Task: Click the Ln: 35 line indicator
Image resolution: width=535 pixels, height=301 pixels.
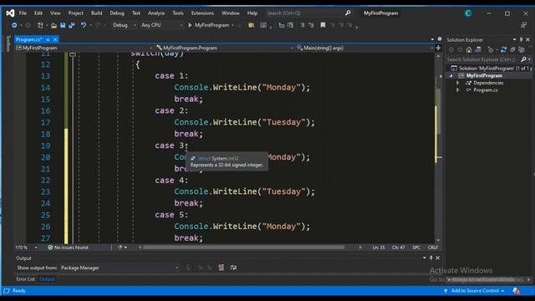Action: tap(379, 247)
